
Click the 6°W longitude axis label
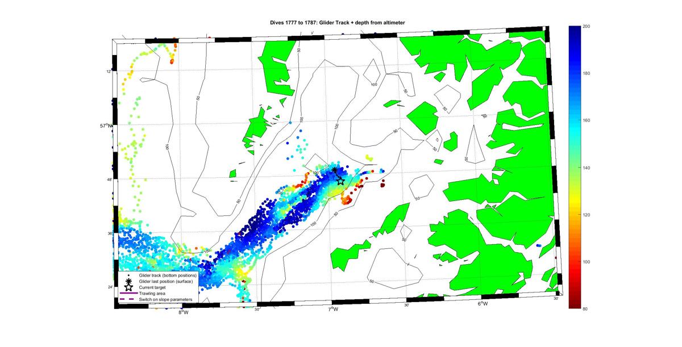point(483,303)
